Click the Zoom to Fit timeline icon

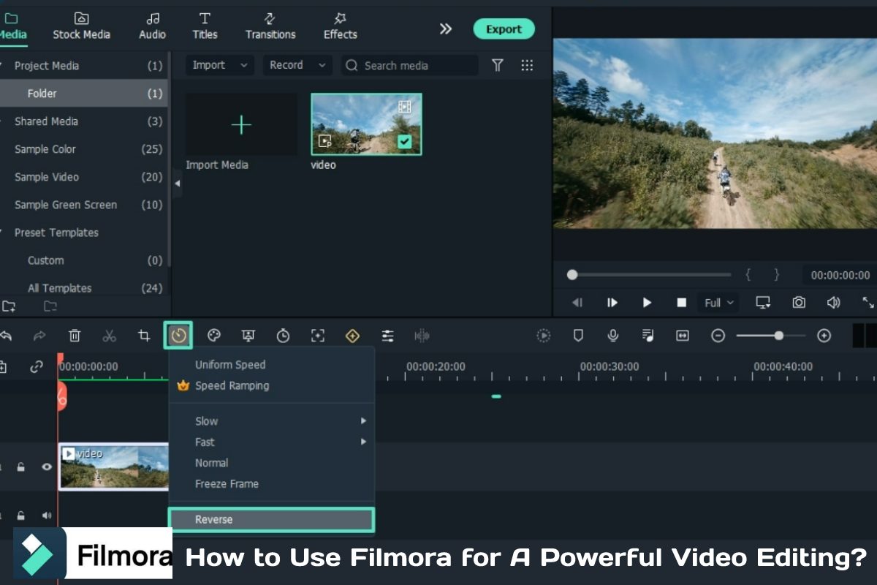click(683, 336)
